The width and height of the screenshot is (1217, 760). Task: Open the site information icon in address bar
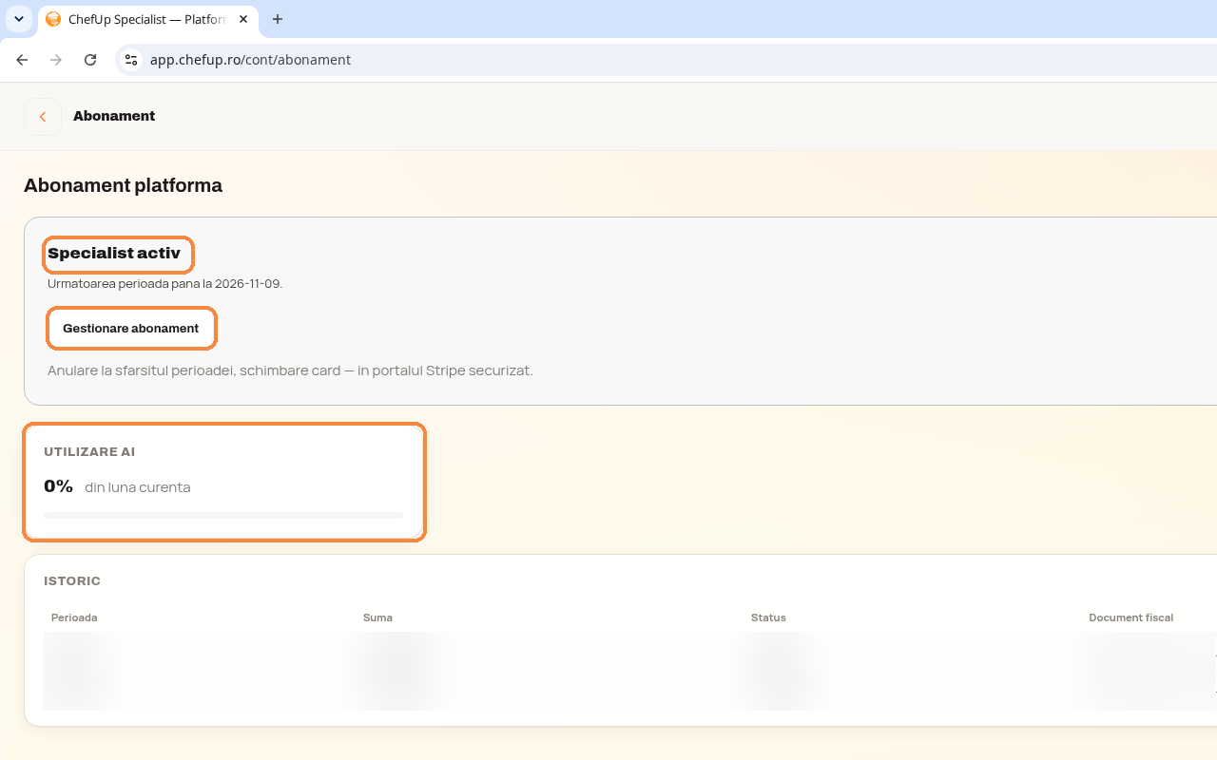click(x=131, y=60)
